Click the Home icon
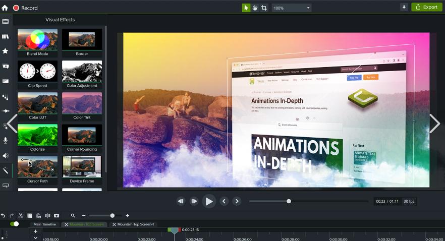This screenshot has width=445, height=241. coord(5,8)
